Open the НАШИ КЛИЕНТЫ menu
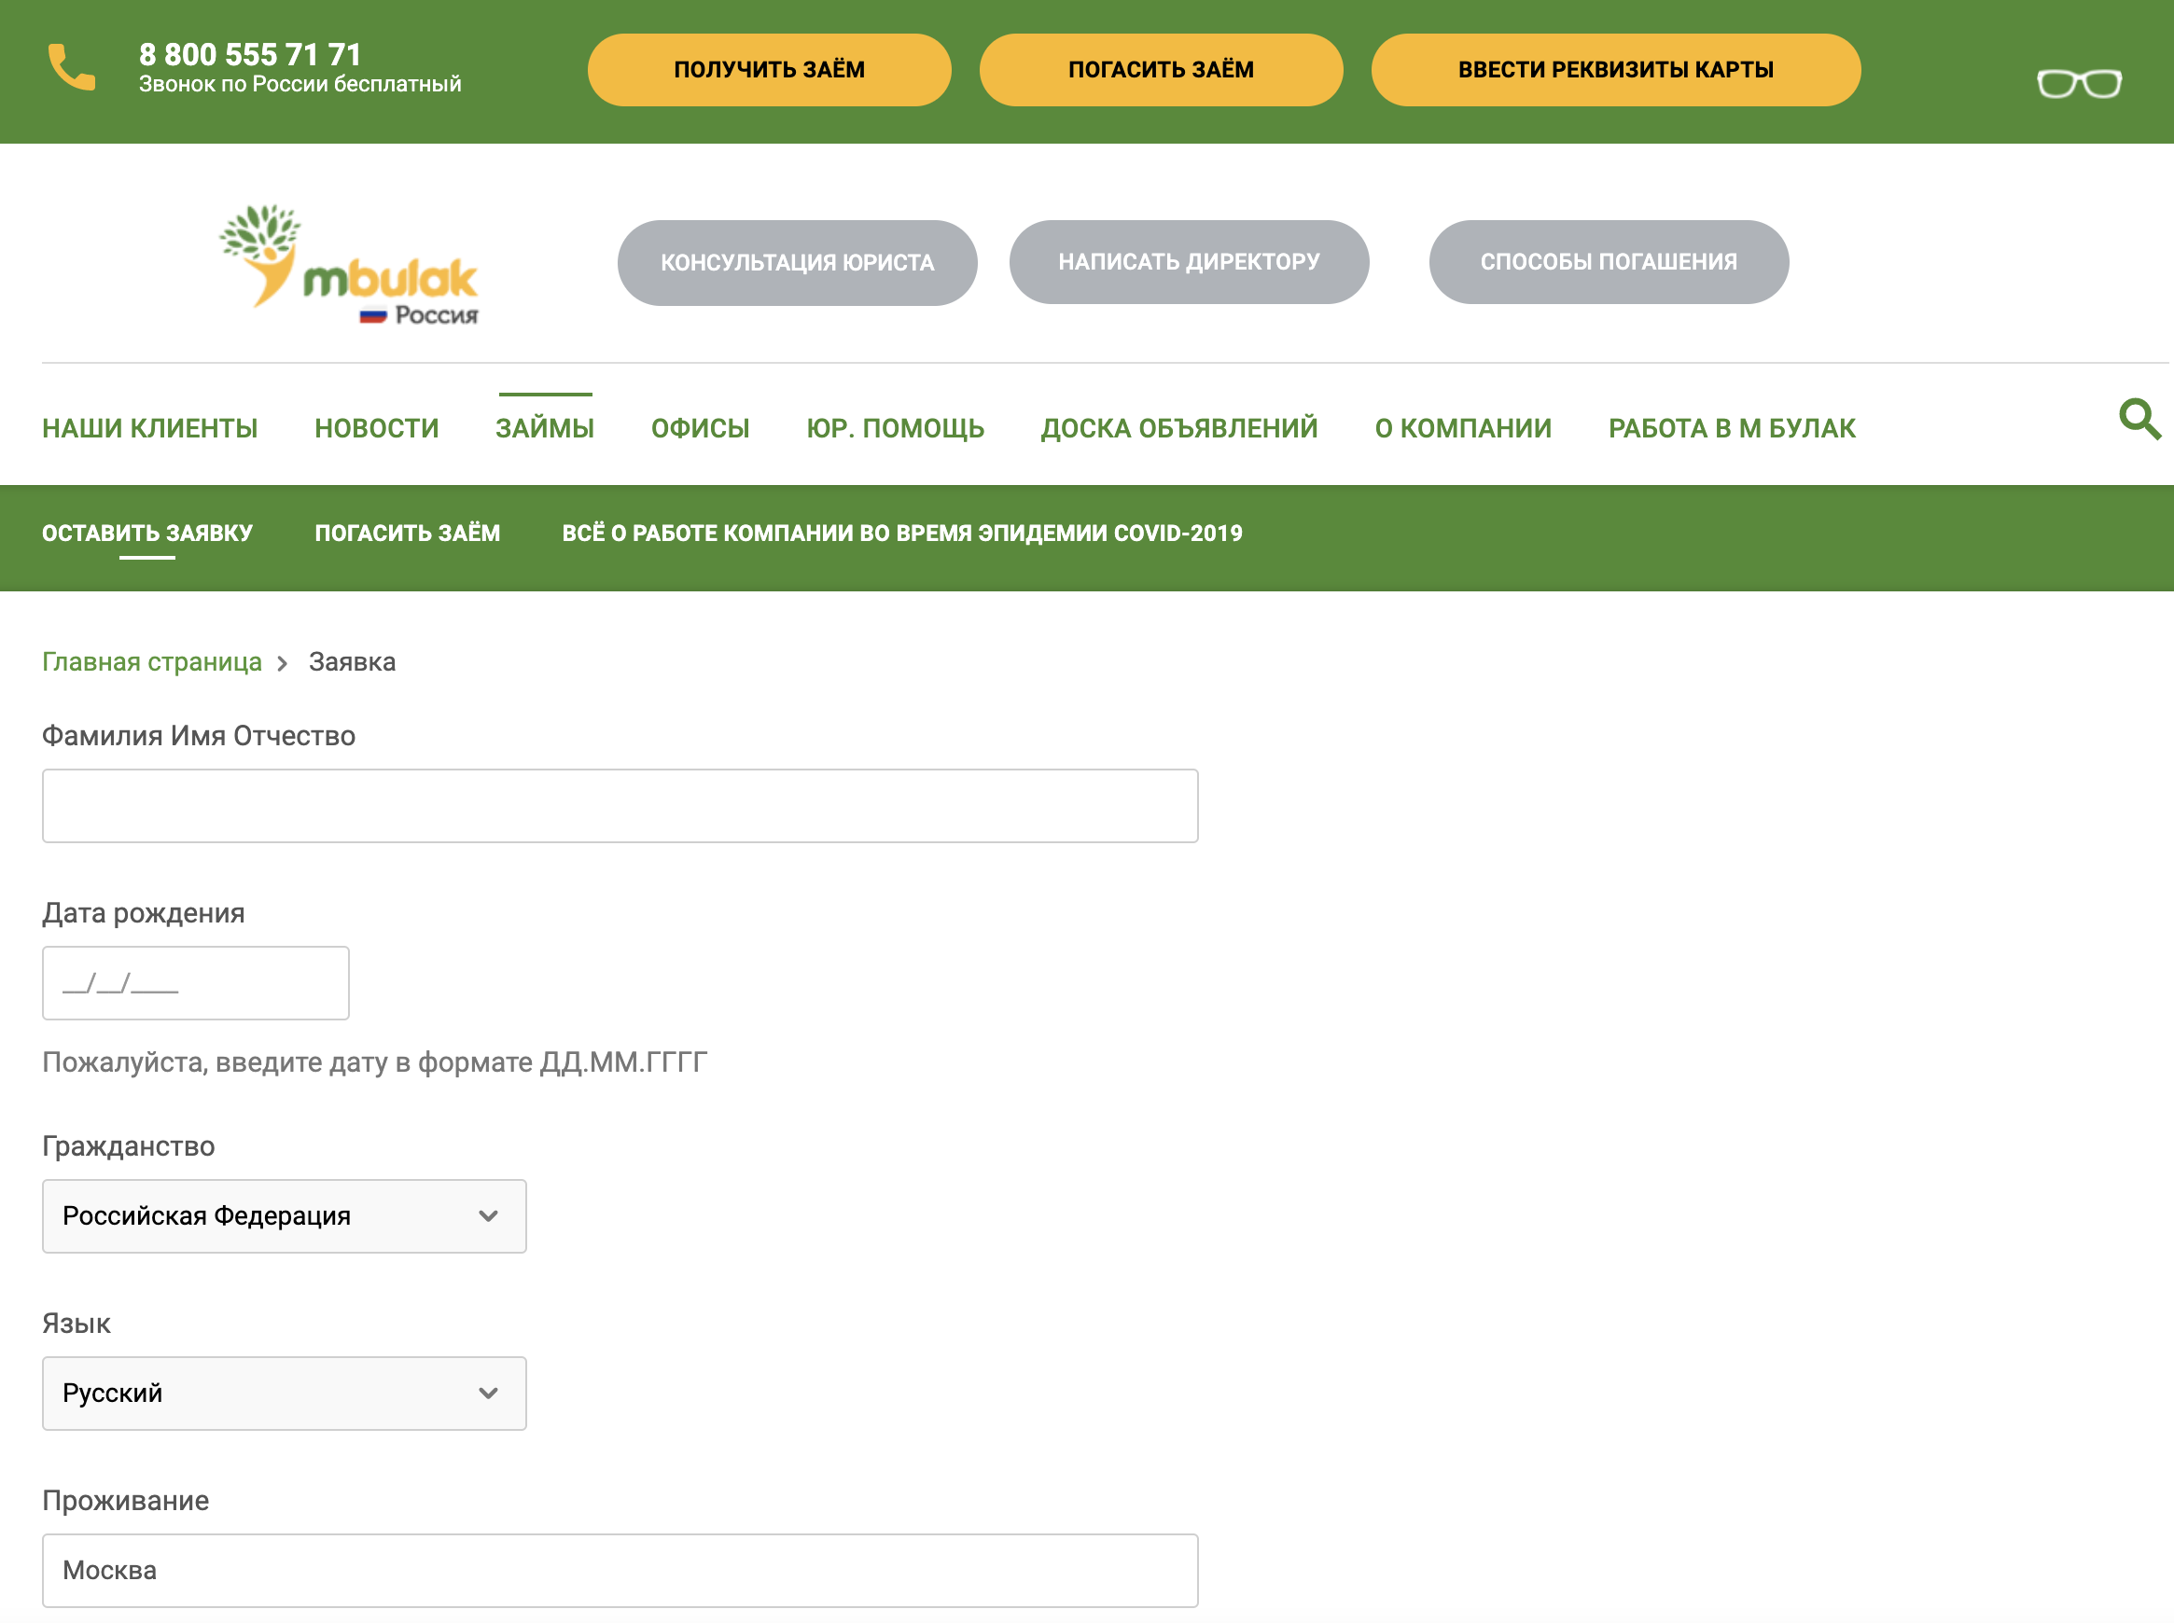This screenshot has height=1623, width=2174. 149,428
